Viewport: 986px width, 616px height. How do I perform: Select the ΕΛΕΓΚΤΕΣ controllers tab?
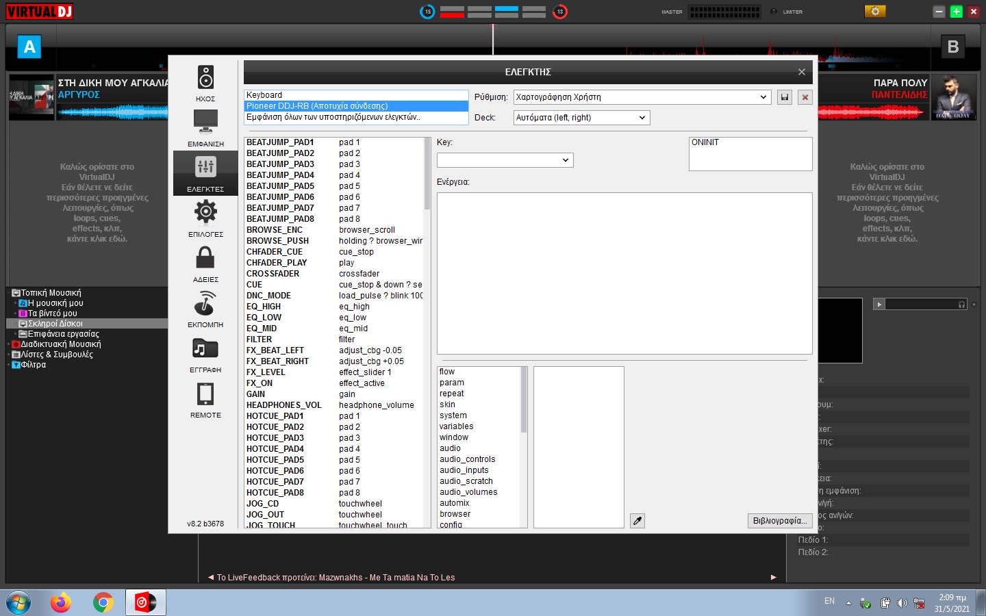coord(205,173)
